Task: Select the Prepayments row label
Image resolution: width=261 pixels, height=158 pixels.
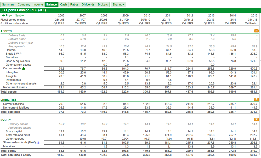Action: pos(16,47)
